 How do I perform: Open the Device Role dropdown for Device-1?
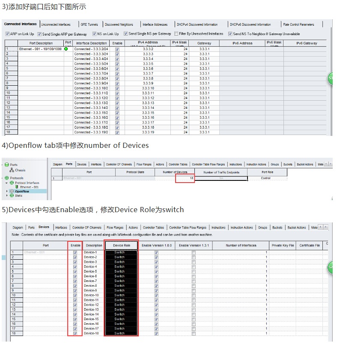[x=122, y=252]
